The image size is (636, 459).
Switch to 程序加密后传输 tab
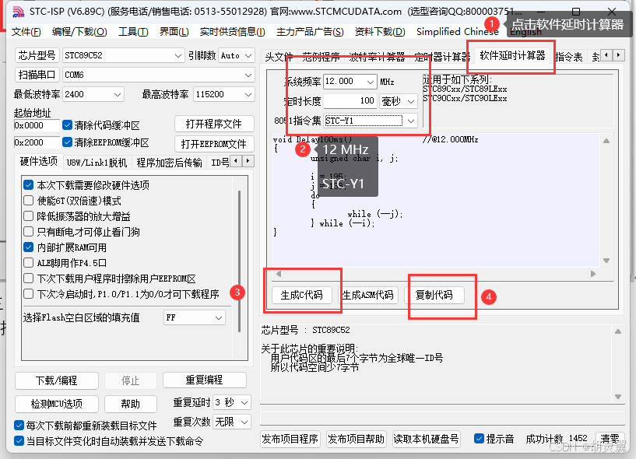point(169,163)
